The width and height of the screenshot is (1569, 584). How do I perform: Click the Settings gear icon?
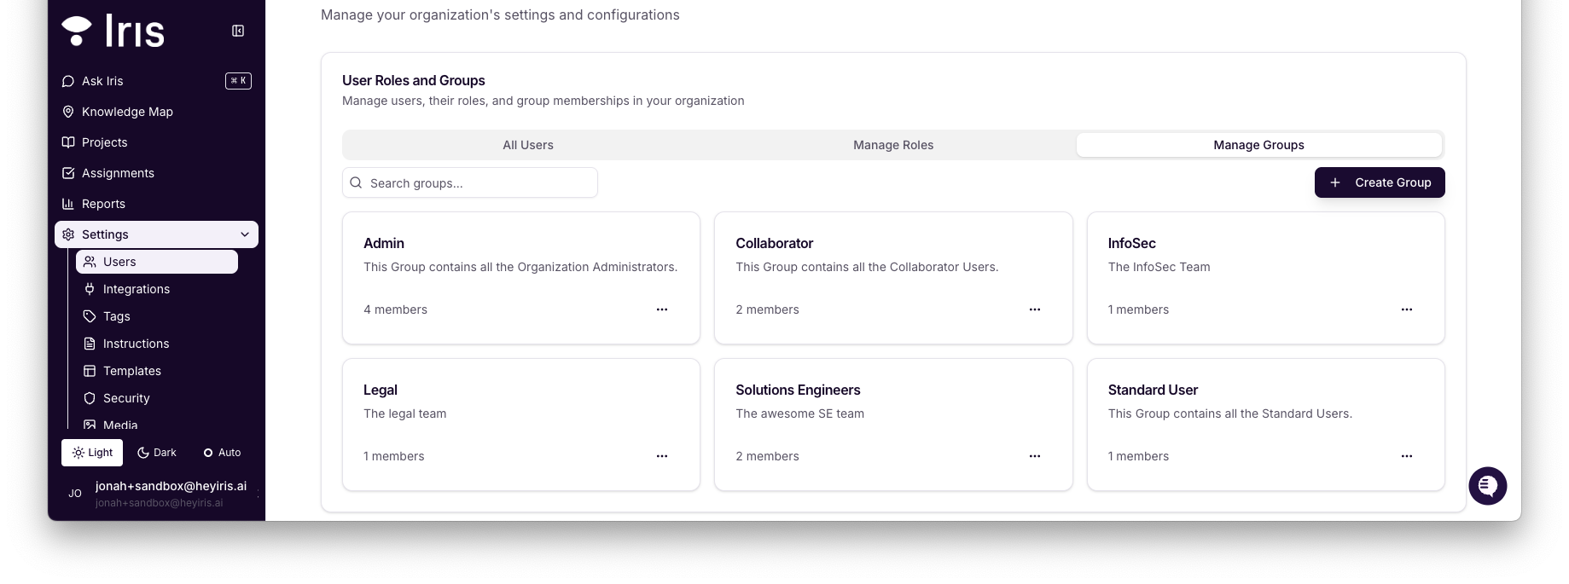coord(68,234)
